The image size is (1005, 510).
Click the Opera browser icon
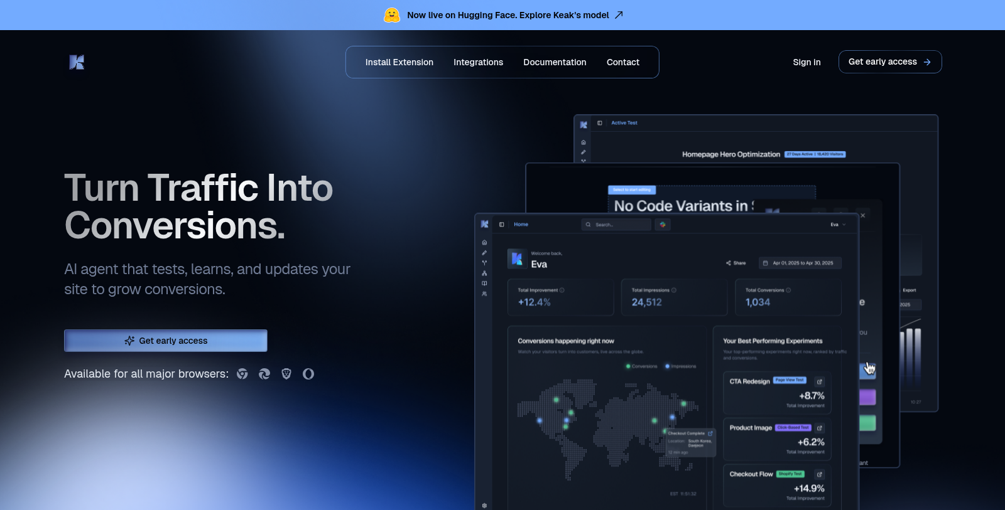pyautogui.click(x=308, y=374)
